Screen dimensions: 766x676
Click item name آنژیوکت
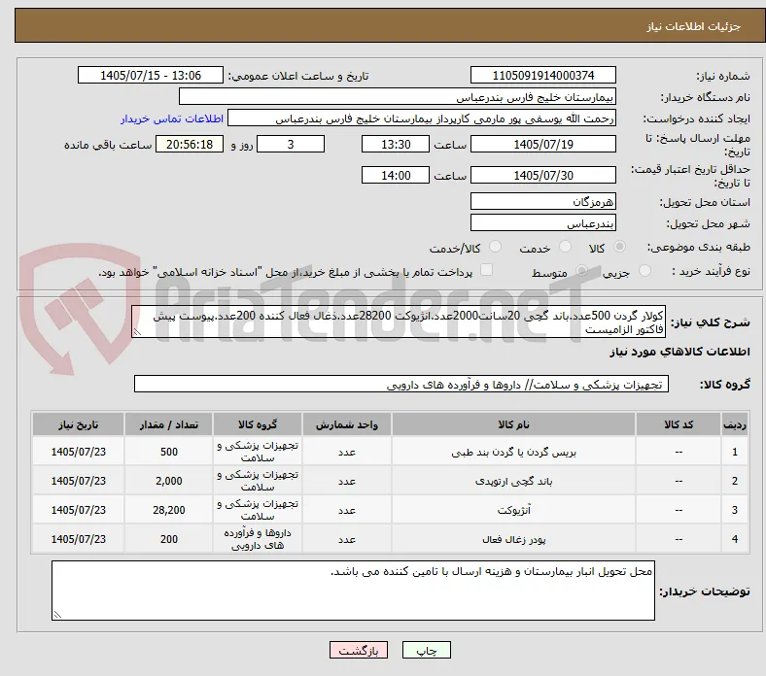tap(513, 511)
